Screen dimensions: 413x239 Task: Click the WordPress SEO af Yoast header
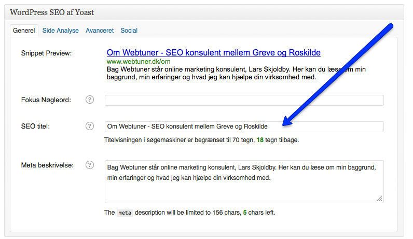(52, 12)
